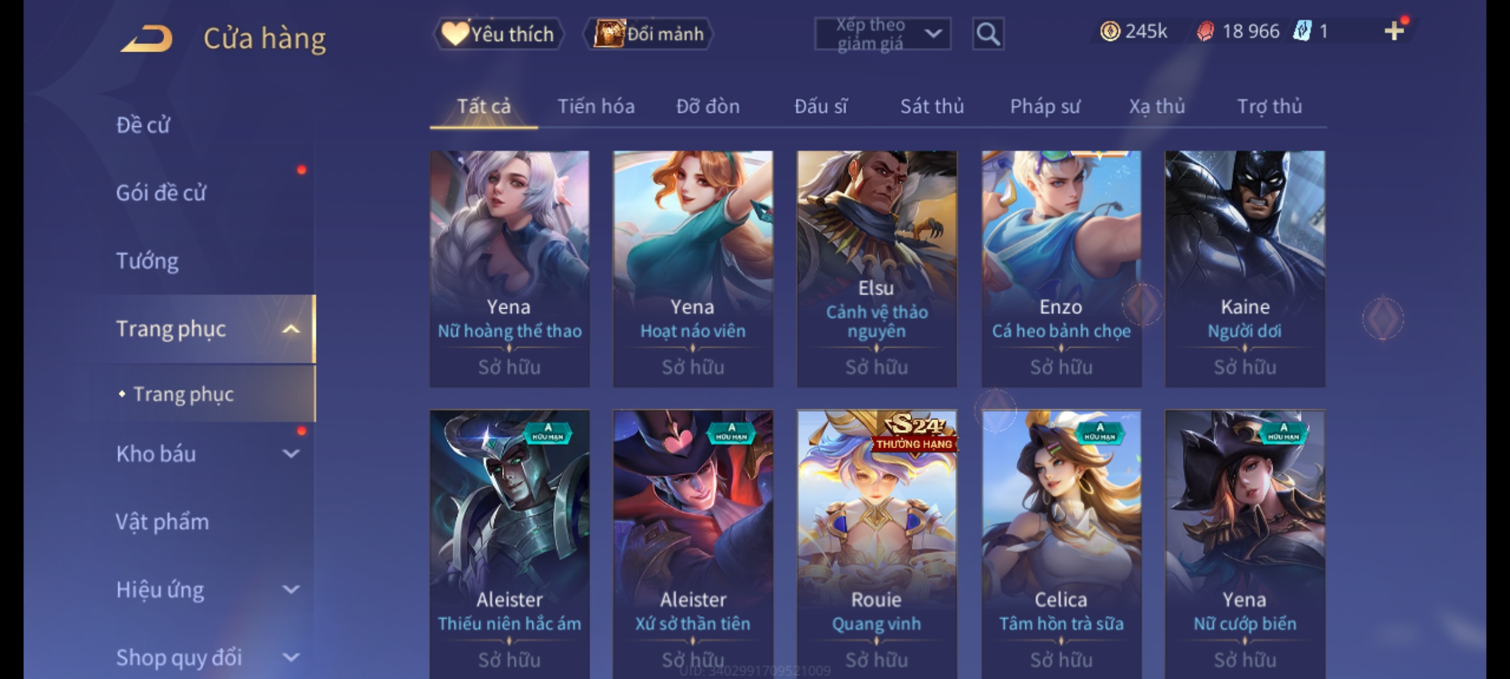Tap the plus icon to add currency
Screen dimensions: 1510x679
[x=1394, y=31]
